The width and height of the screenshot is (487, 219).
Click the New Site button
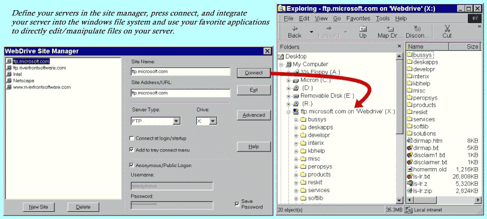pos(38,207)
